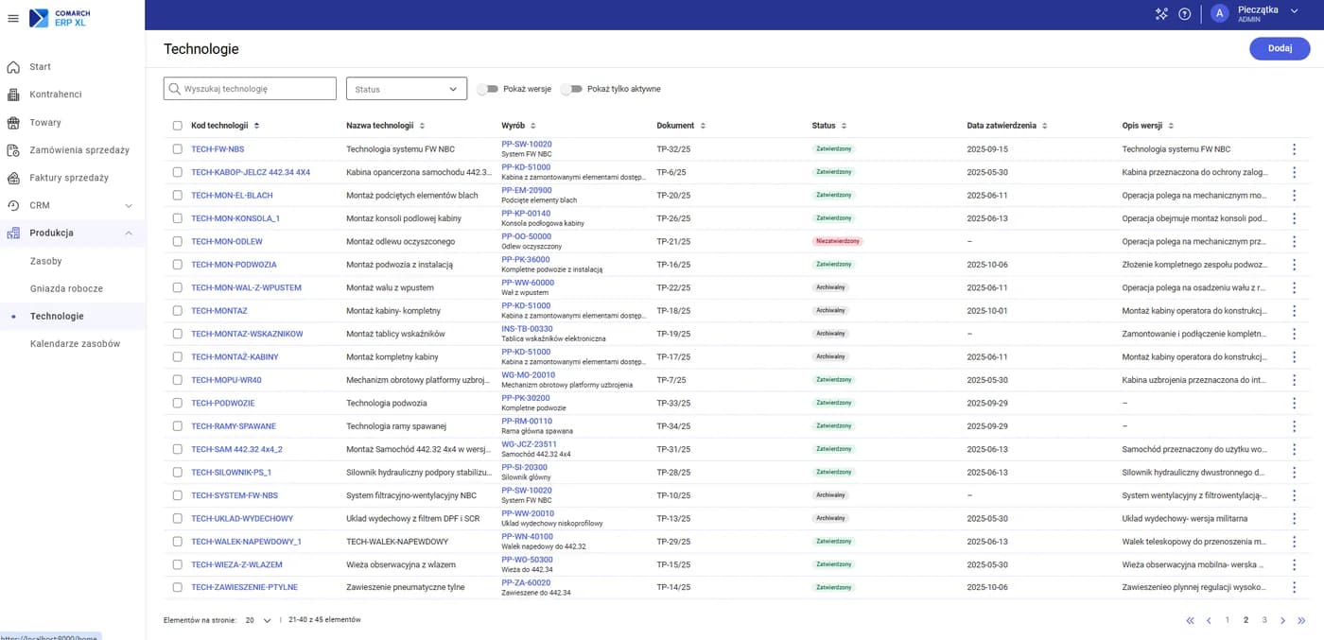This screenshot has height=640, width=1324.
Task: Go to page 3
Action: (1264, 620)
